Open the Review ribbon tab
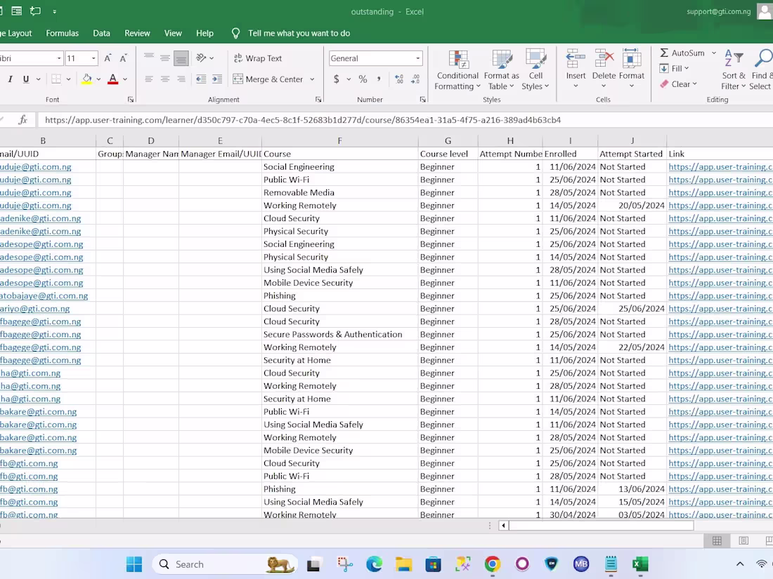 click(x=137, y=33)
